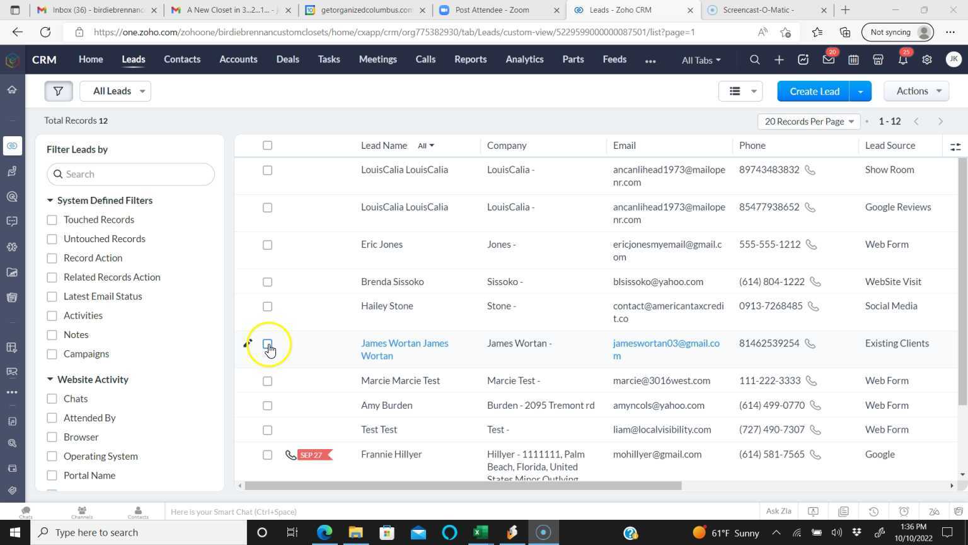The image size is (968, 545).
Task: Switch to the Contacts tab
Action: [x=182, y=59]
